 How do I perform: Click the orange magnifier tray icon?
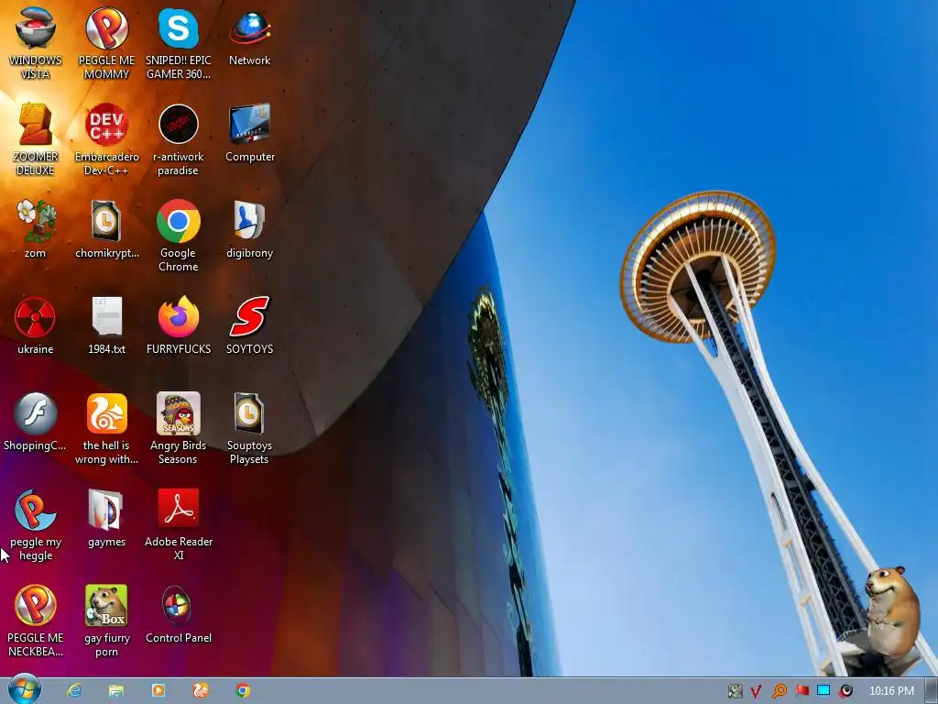(x=779, y=691)
